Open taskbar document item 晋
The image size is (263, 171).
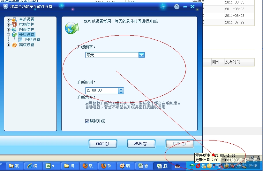click(x=144, y=166)
